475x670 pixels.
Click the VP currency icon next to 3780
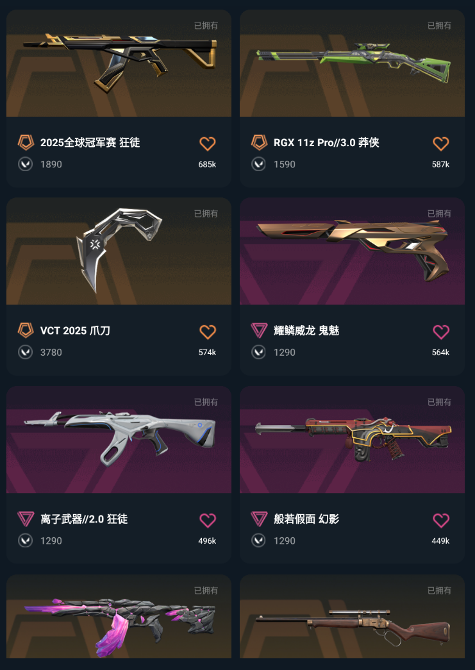25,353
